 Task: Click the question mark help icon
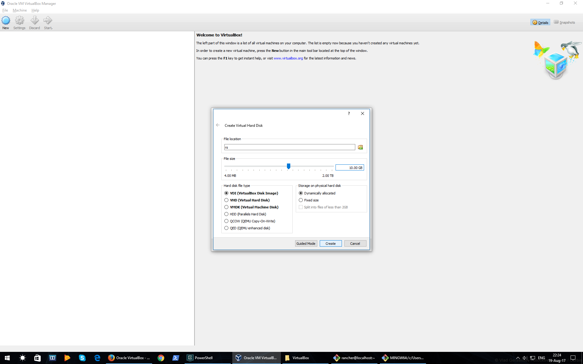coord(349,113)
